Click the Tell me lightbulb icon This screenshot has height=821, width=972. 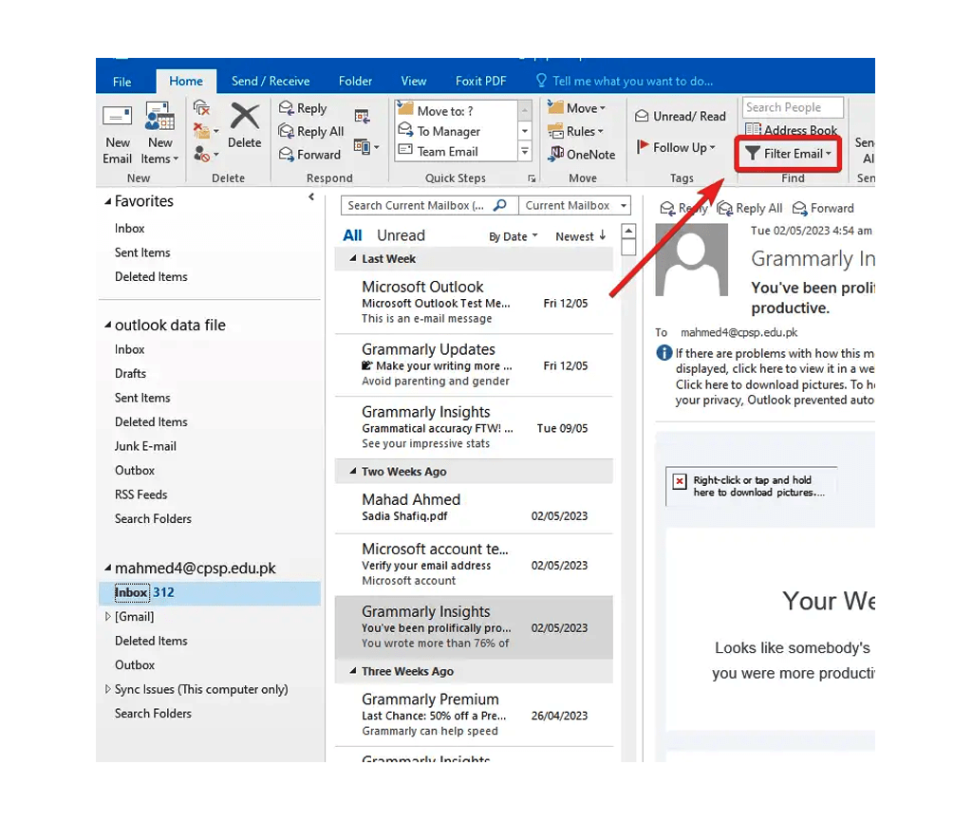[x=541, y=81]
